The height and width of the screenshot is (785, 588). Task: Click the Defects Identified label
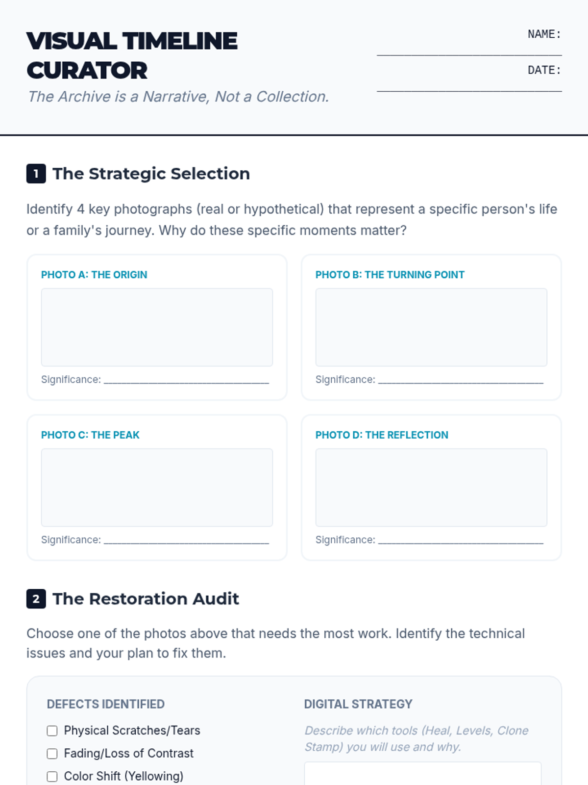click(x=105, y=704)
